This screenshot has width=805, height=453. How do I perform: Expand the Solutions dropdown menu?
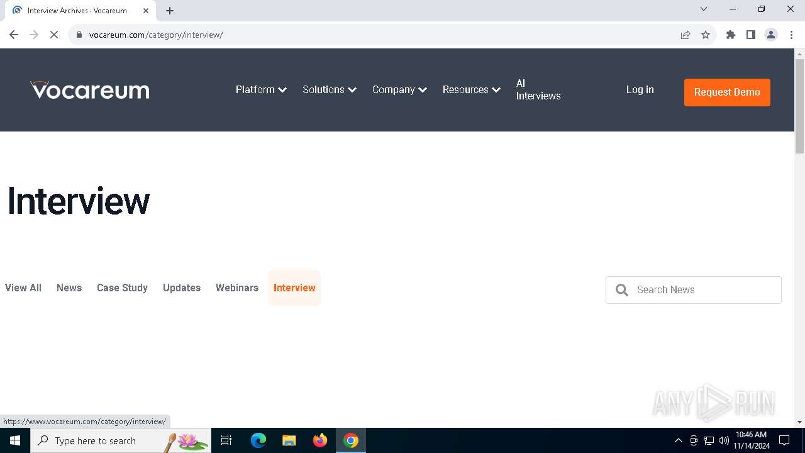click(x=330, y=89)
